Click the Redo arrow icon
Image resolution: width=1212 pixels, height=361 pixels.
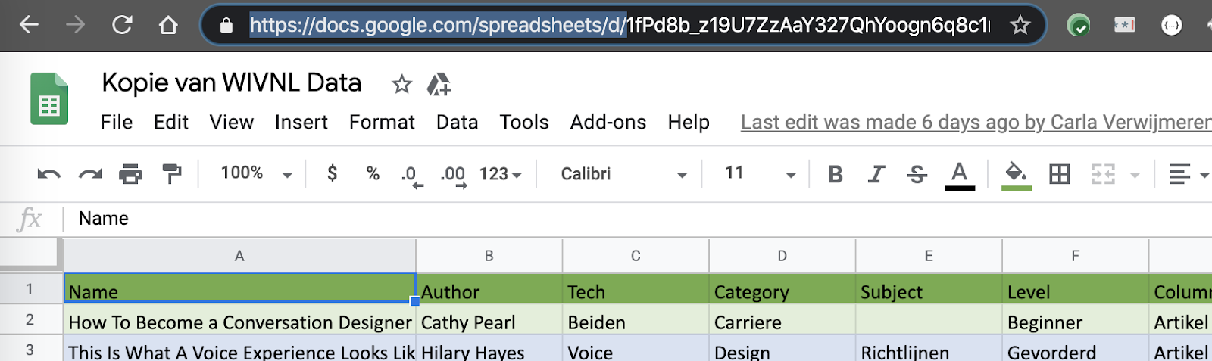coord(89,175)
